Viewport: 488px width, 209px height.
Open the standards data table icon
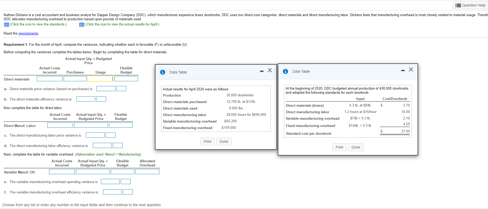coord(7,25)
